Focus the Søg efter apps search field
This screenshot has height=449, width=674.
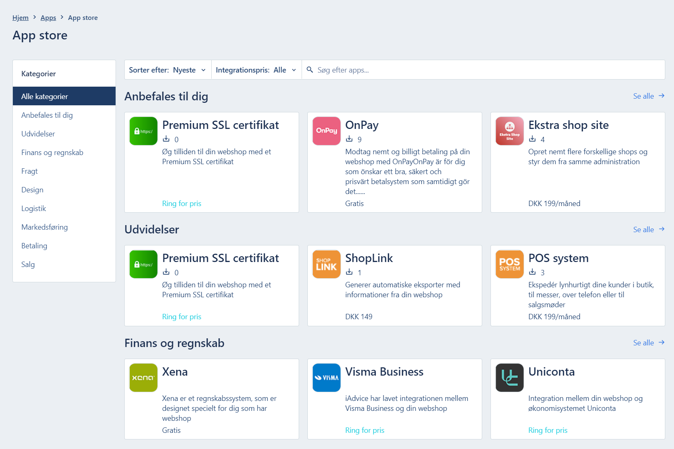click(x=483, y=70)
